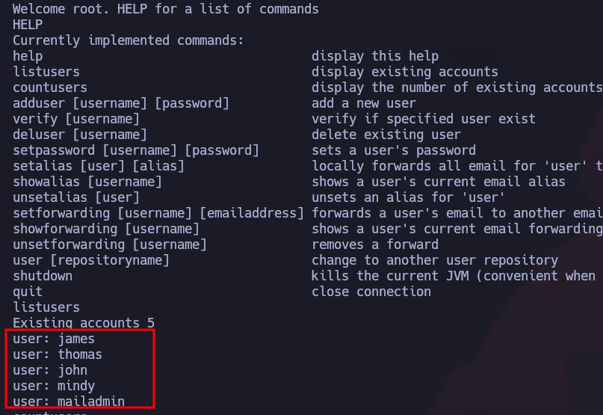Select the "user: mindy" entry

point(54,386)
